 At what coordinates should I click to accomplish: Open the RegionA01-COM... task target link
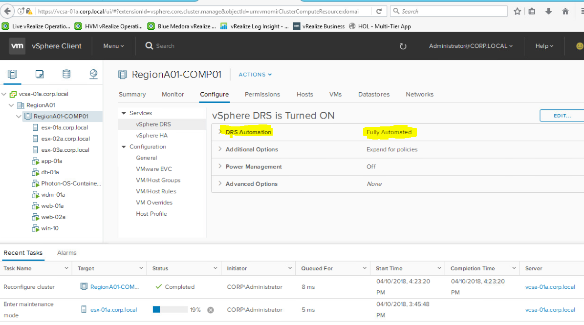(114, 287)
